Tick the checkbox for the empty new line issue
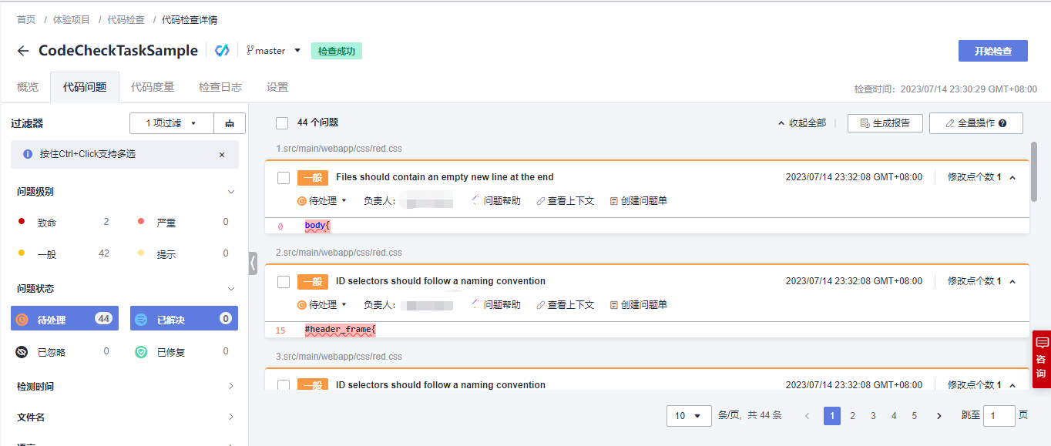1051x446 pixels. click(x=284, y=178)
